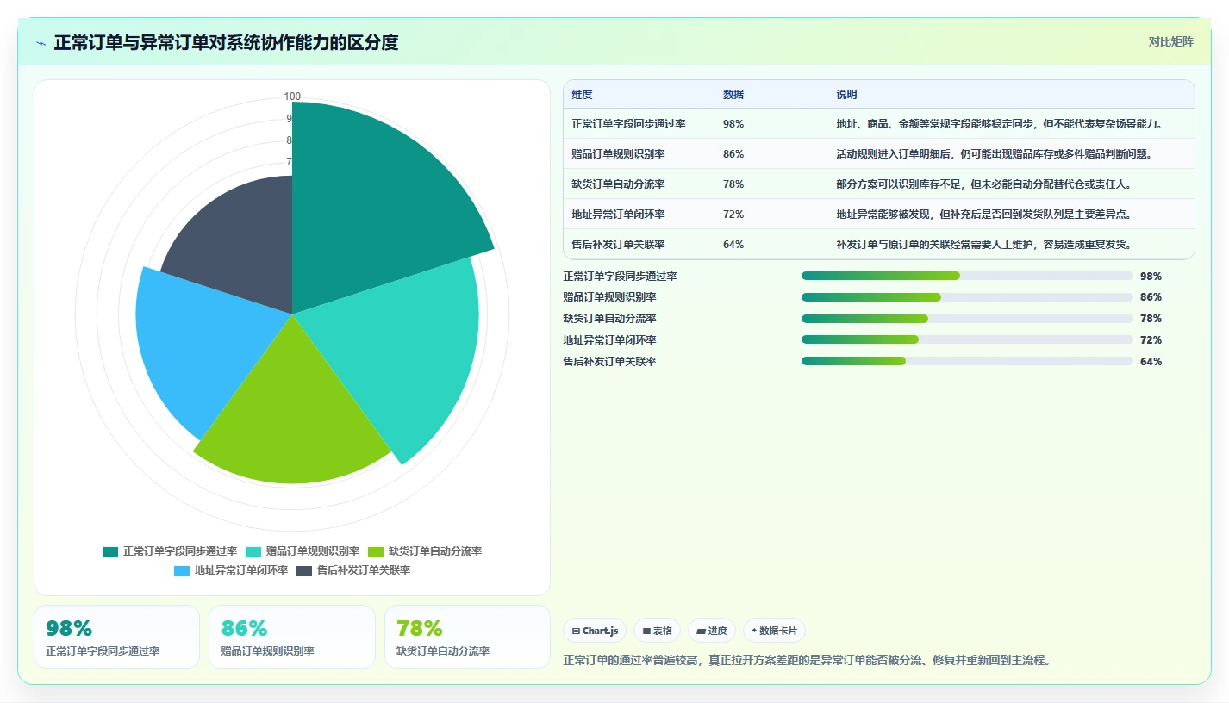Click the chart axis label 100
This screenshot has width=1229, height=703.
pyautogui.click(x=292, y=96)
